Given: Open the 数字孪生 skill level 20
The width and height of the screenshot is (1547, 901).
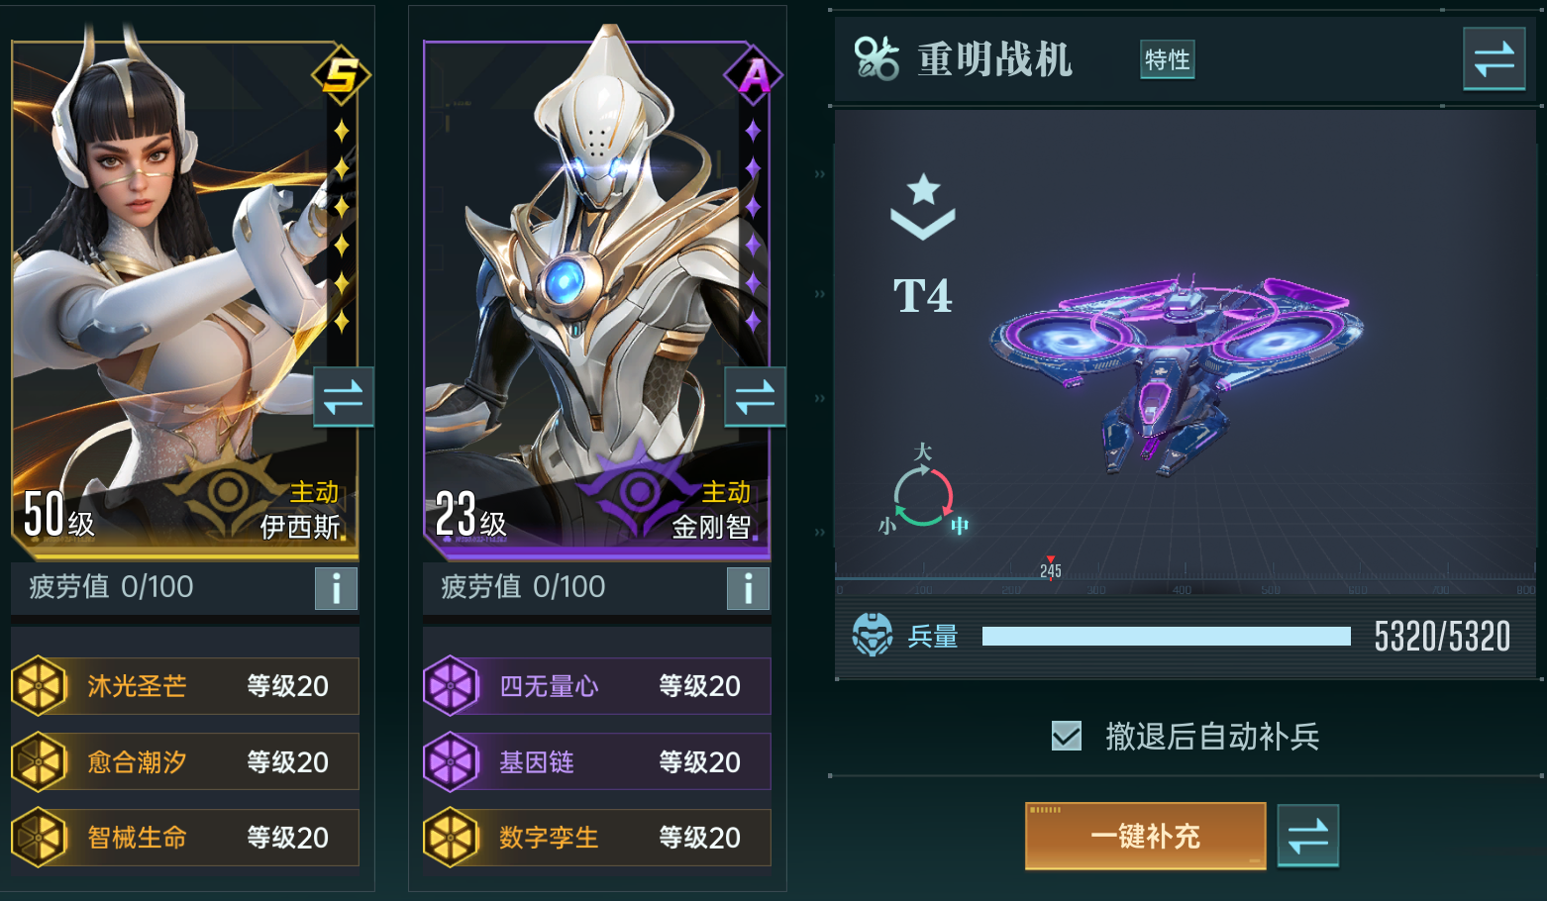Looking at the screenshot, I should click(x=699, y=838).
